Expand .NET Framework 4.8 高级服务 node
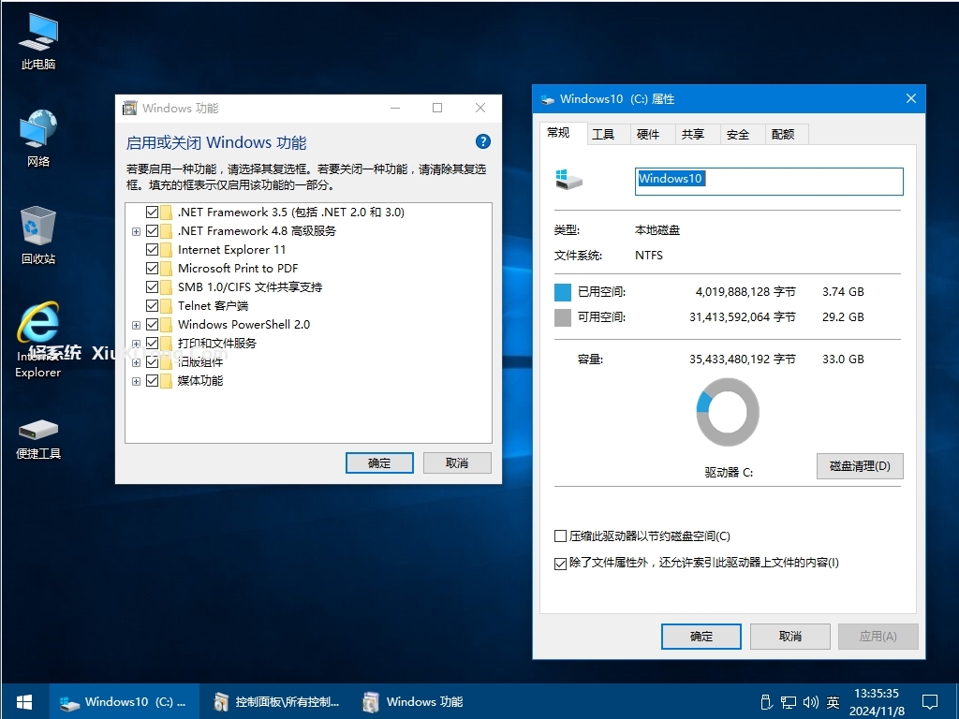959x719 pixels. (x=137, y=232)
